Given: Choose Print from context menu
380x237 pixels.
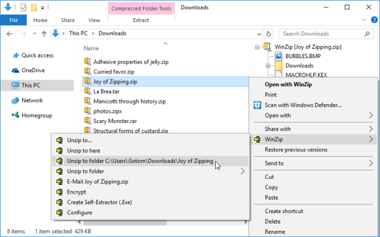Looking at the screenshot, I should pos(271,95).
